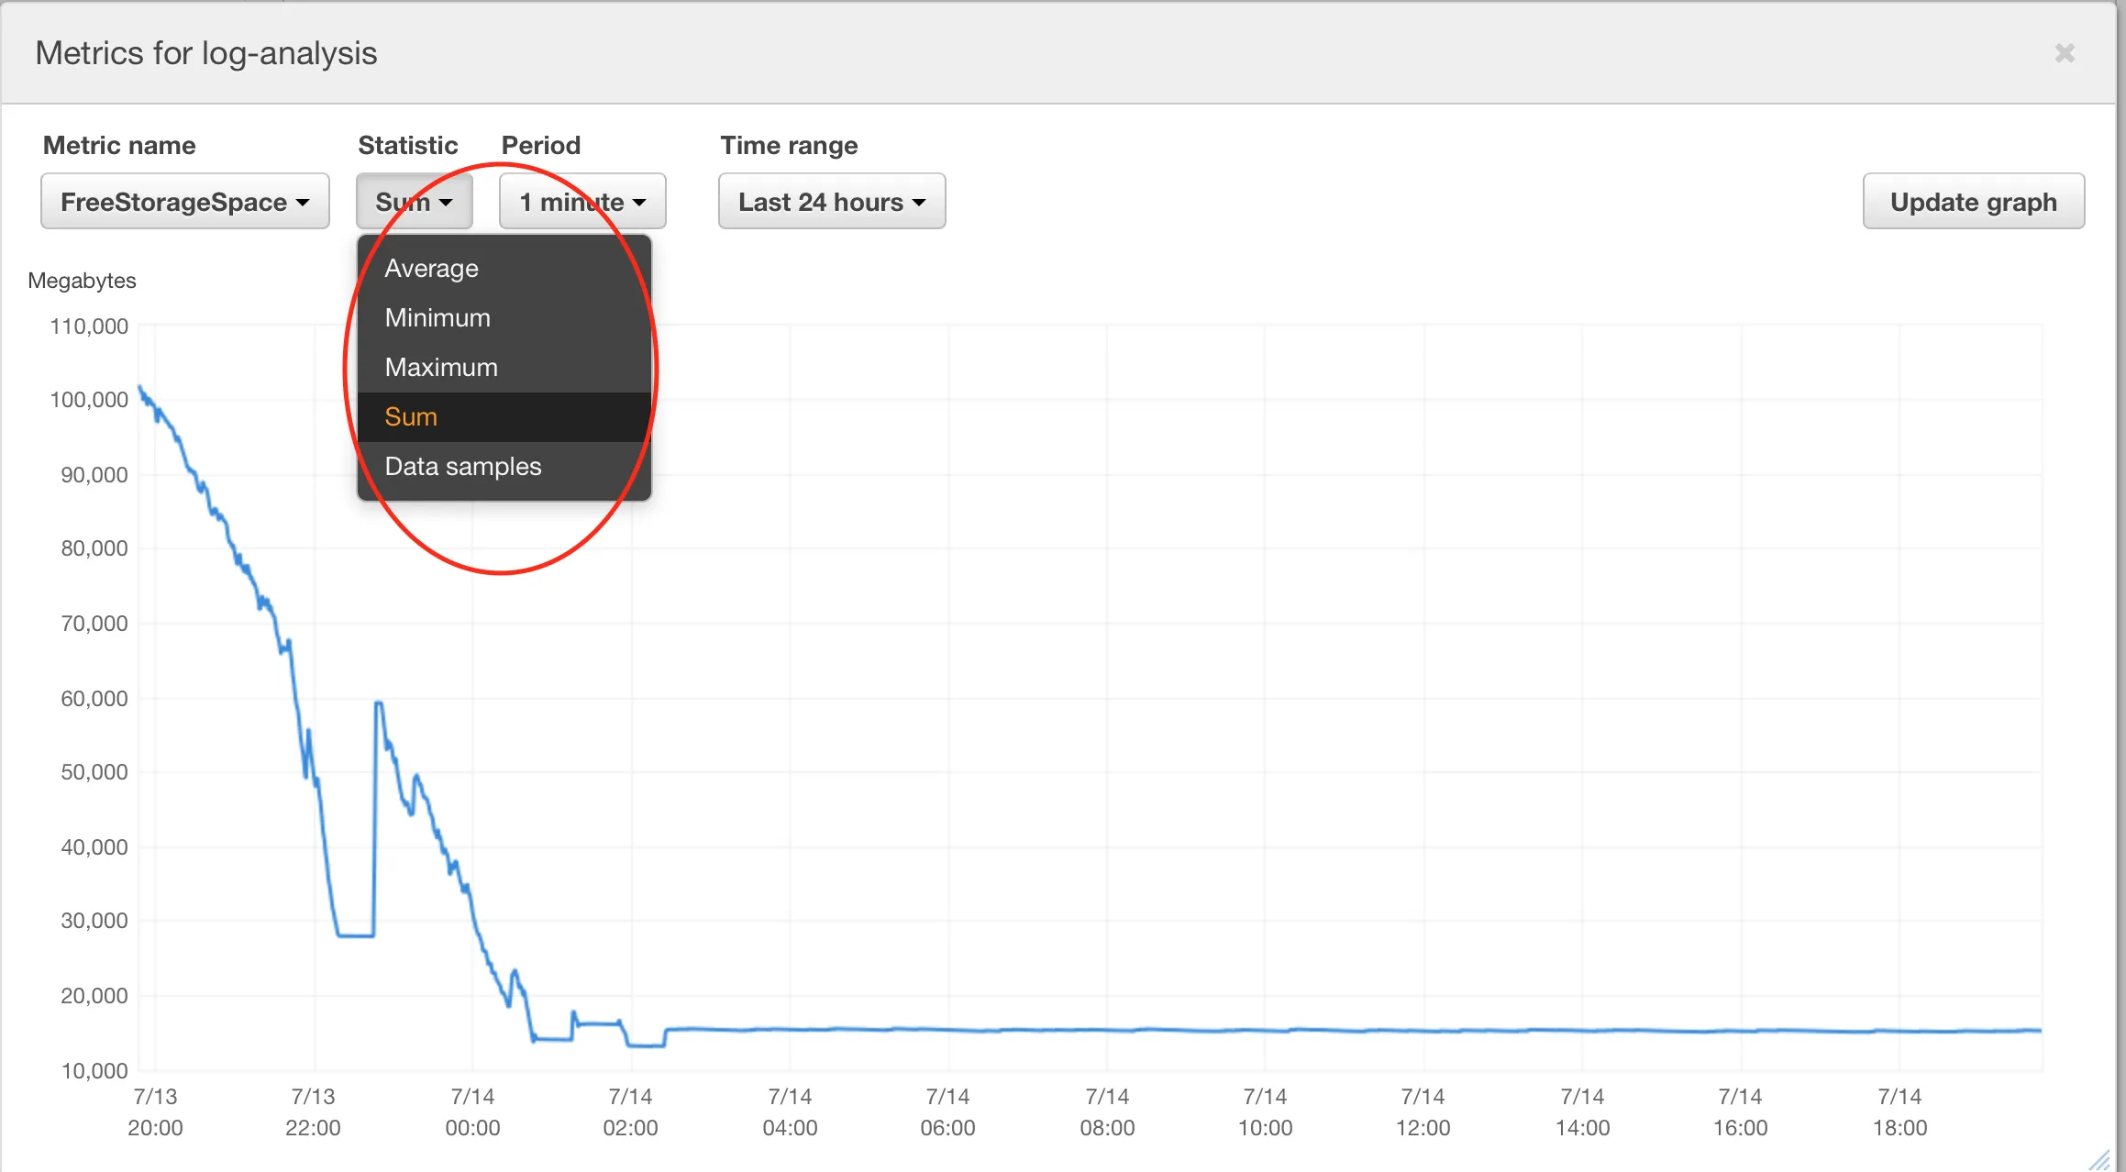Choose the Data samples option
This screenshot has width=2126, height=1172.
[x=463, y=467]
